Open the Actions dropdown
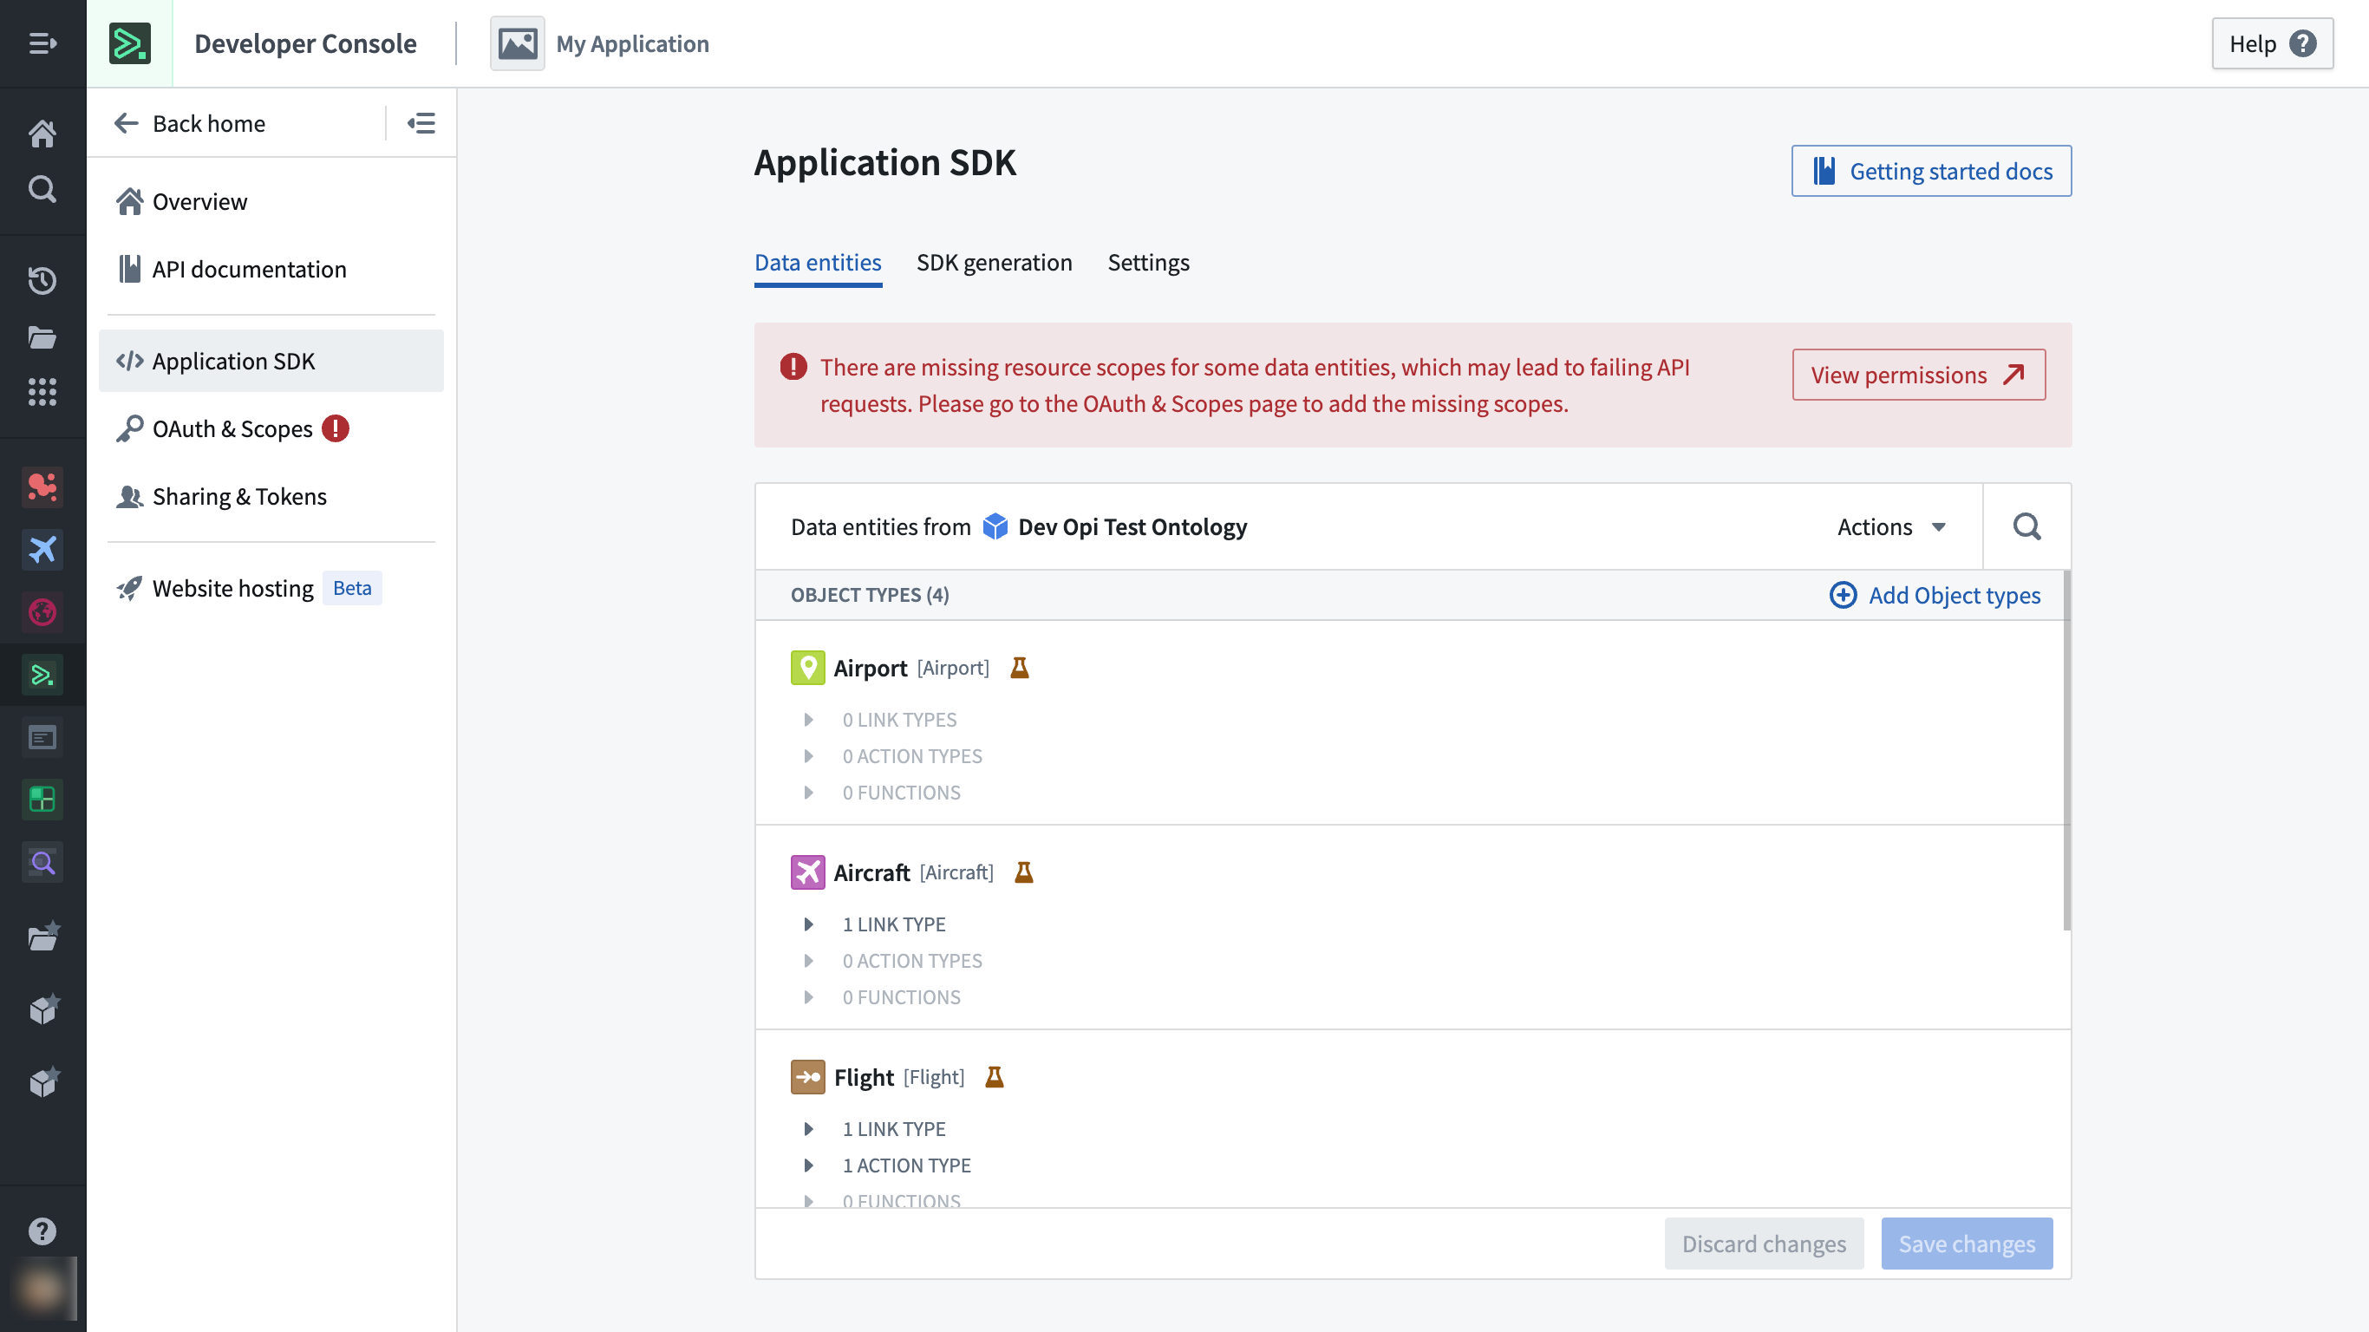Viewport: 2369px width, 1332px height. pos(1889,526)
